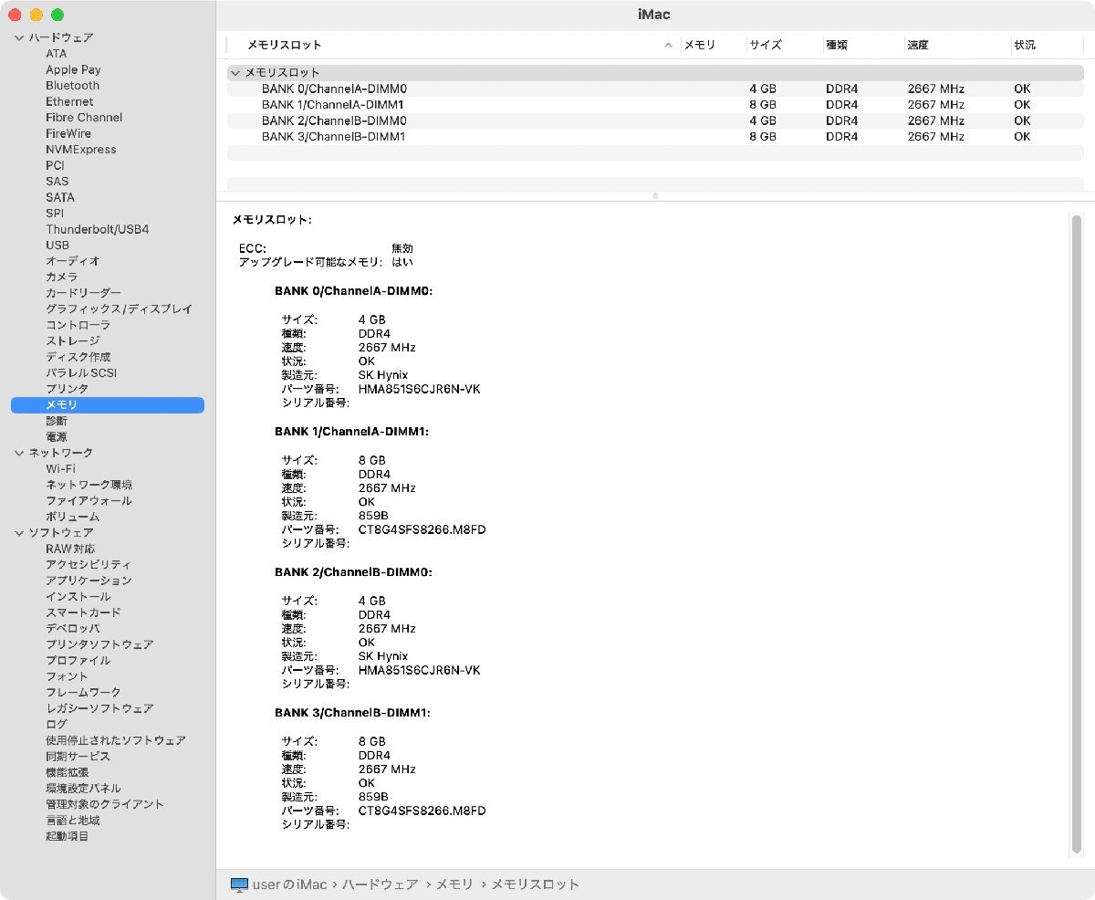Click メモリ in the bottom path bar
Viewport: 1095px width, 900px height.
(x=454, y=884)
